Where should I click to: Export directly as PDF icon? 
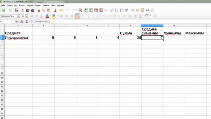pos(23,10)
